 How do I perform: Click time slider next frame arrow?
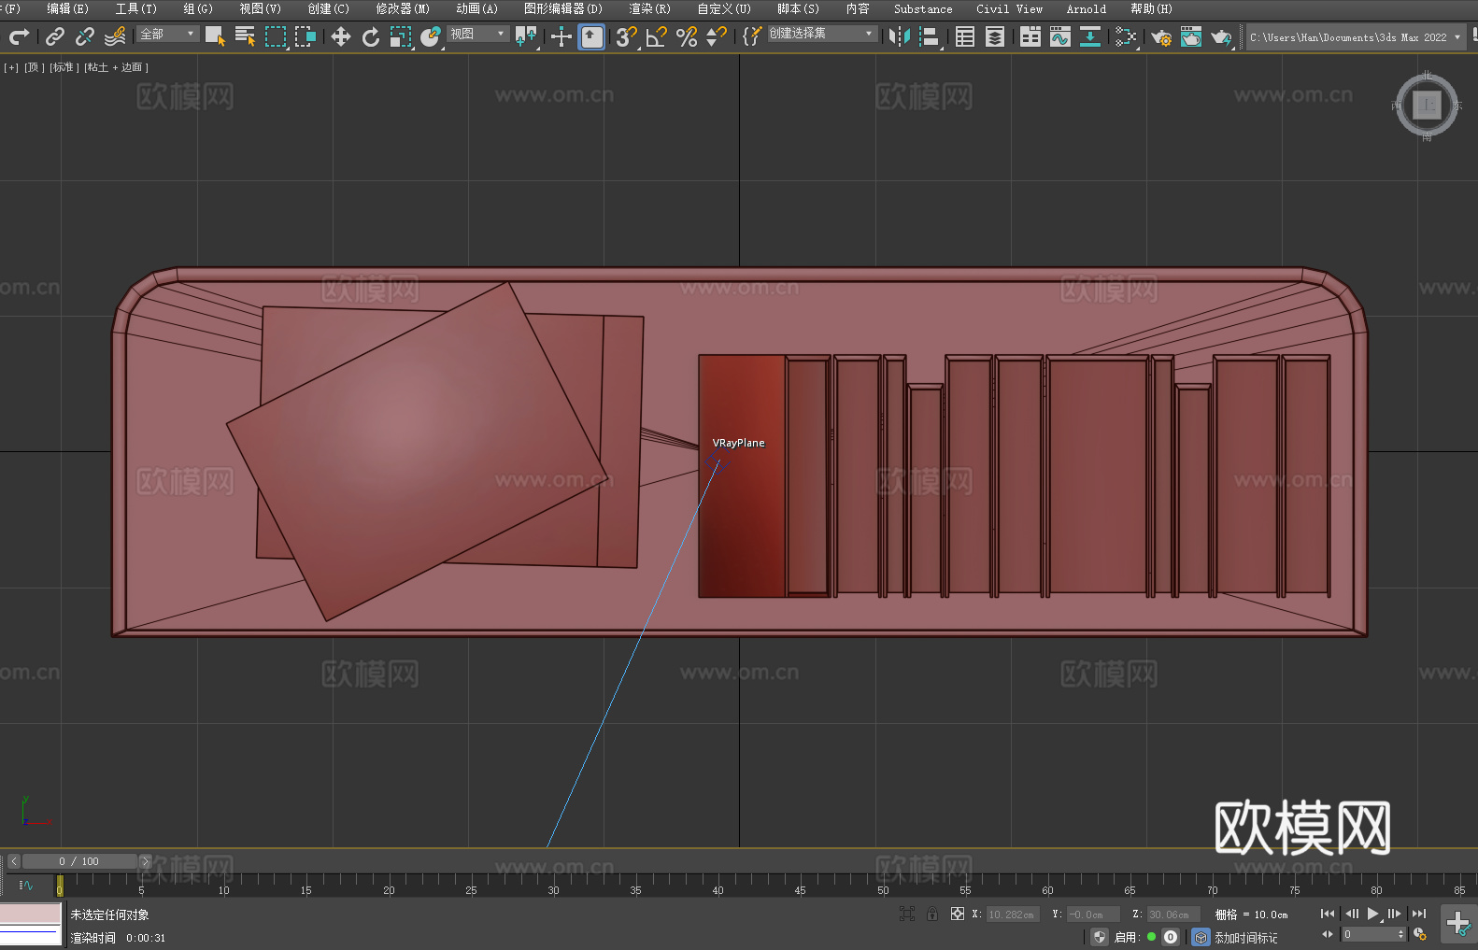[145, 861]
